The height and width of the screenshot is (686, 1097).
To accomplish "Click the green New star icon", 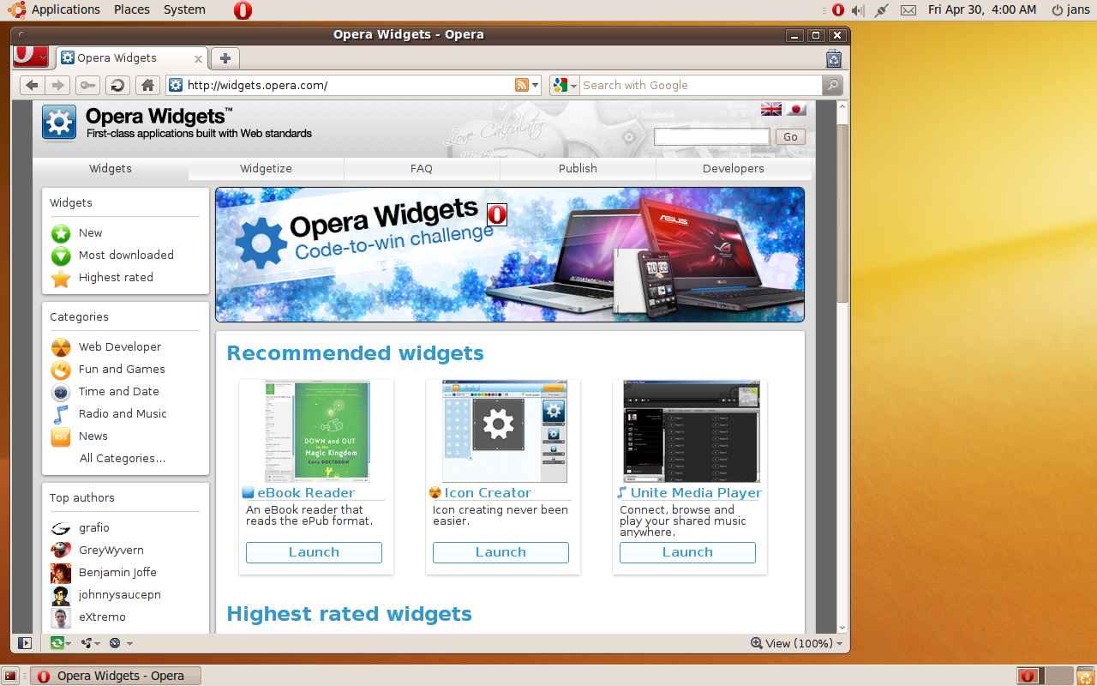I will (61, 233).
